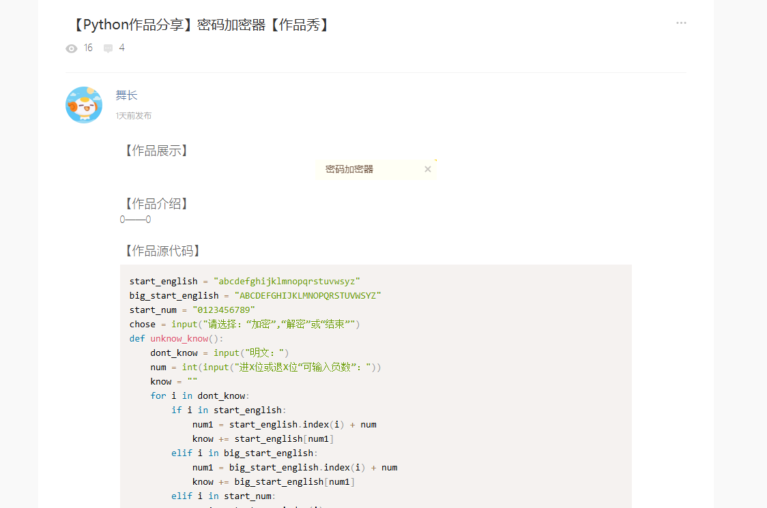This screenshot has height=508, width=767.
Task: Click the 【作品展示】 section heading
Action: click(156, 151)
